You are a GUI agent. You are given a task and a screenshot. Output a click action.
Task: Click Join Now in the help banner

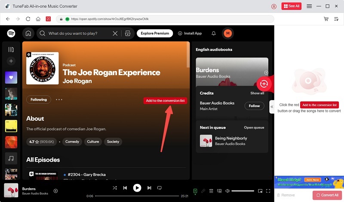click(313, 180)
